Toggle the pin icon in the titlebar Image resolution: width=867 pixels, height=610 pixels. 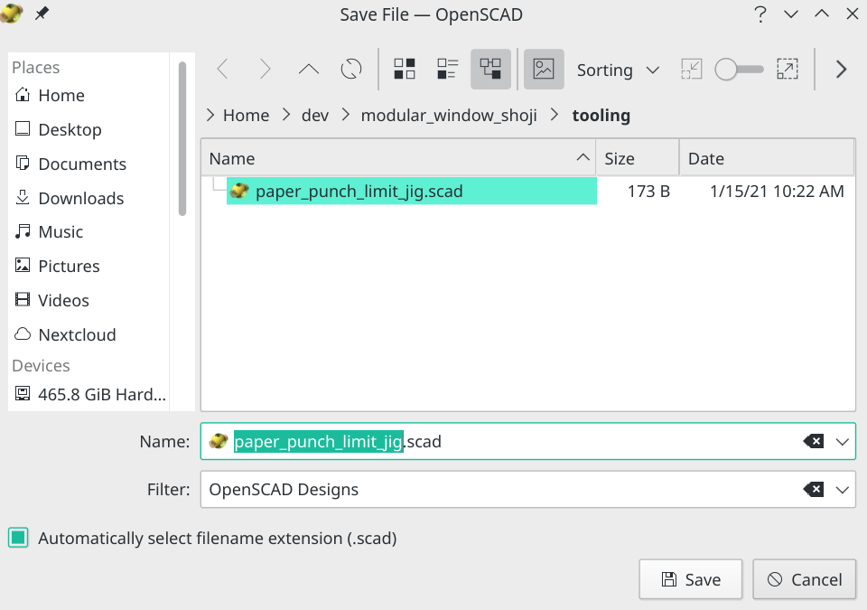point(42,14)
